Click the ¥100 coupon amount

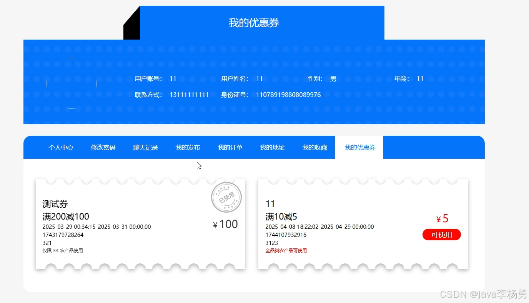tap(225, 224)
